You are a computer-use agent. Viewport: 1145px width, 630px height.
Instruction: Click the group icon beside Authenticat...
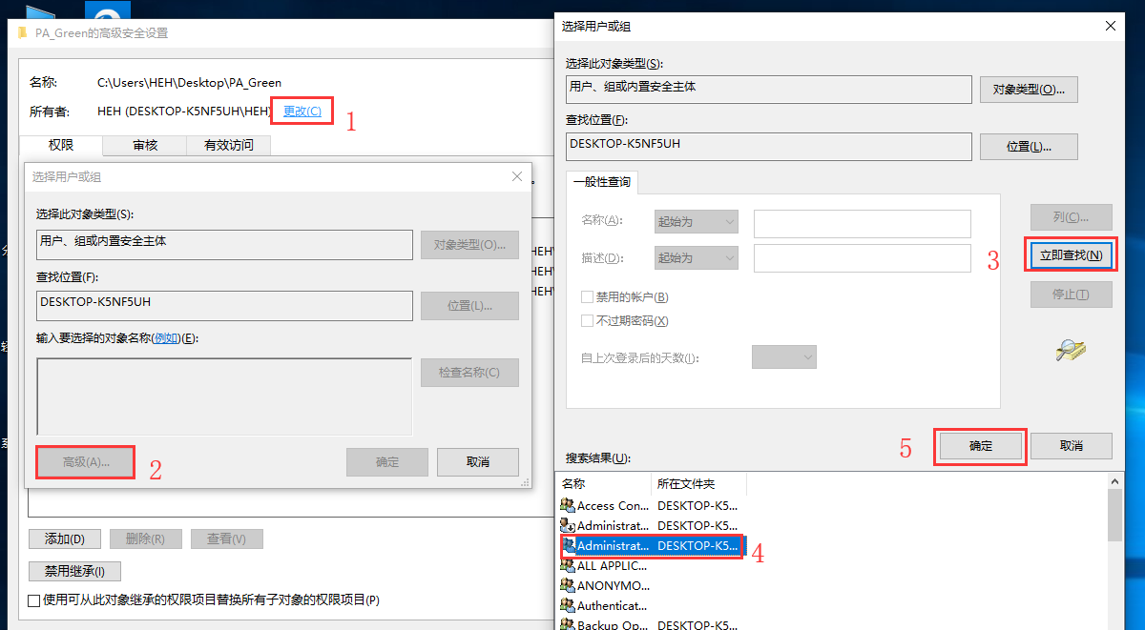(x=568, y=605)
